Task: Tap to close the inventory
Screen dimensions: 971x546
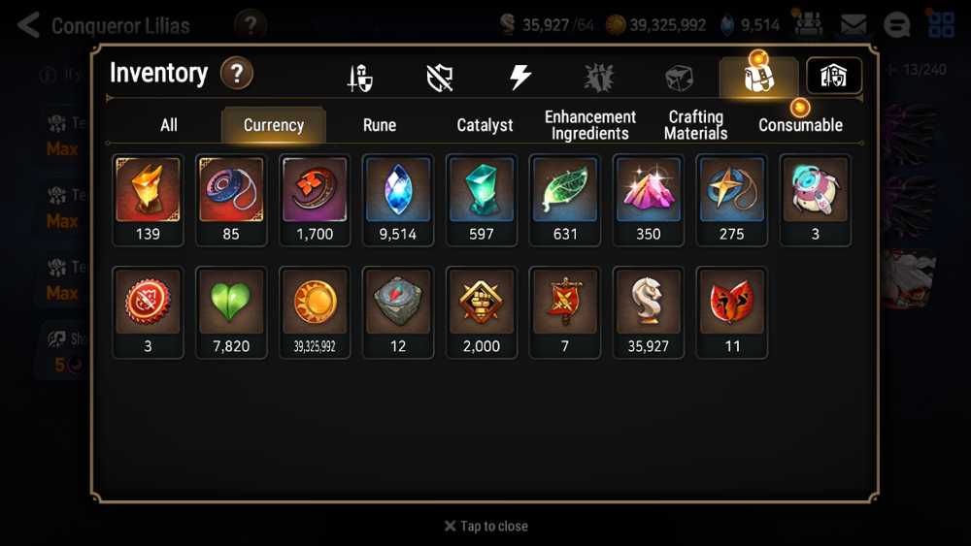Action: tap(486, 527)
